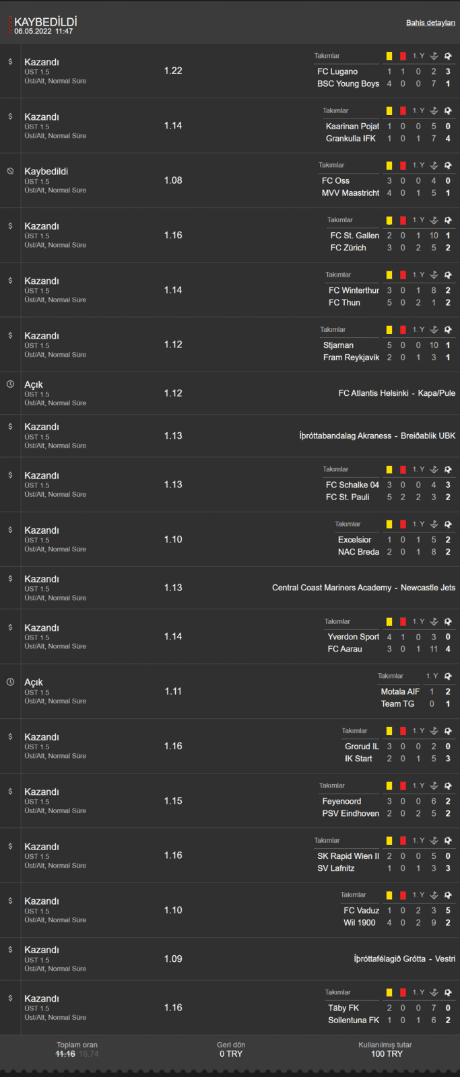
Task: Click the red card icon in FC Schalke 04 header
Action: (x=403, y=469)
